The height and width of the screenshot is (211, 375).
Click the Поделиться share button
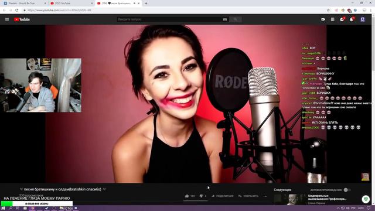(223, 196)
